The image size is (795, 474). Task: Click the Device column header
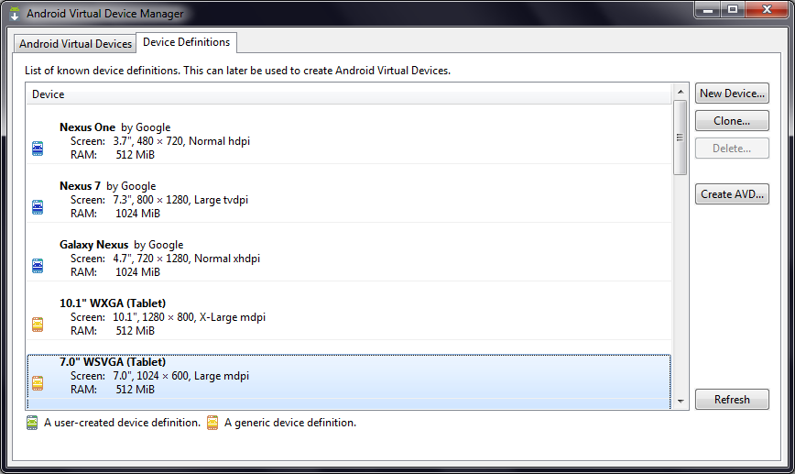(349, 94)
